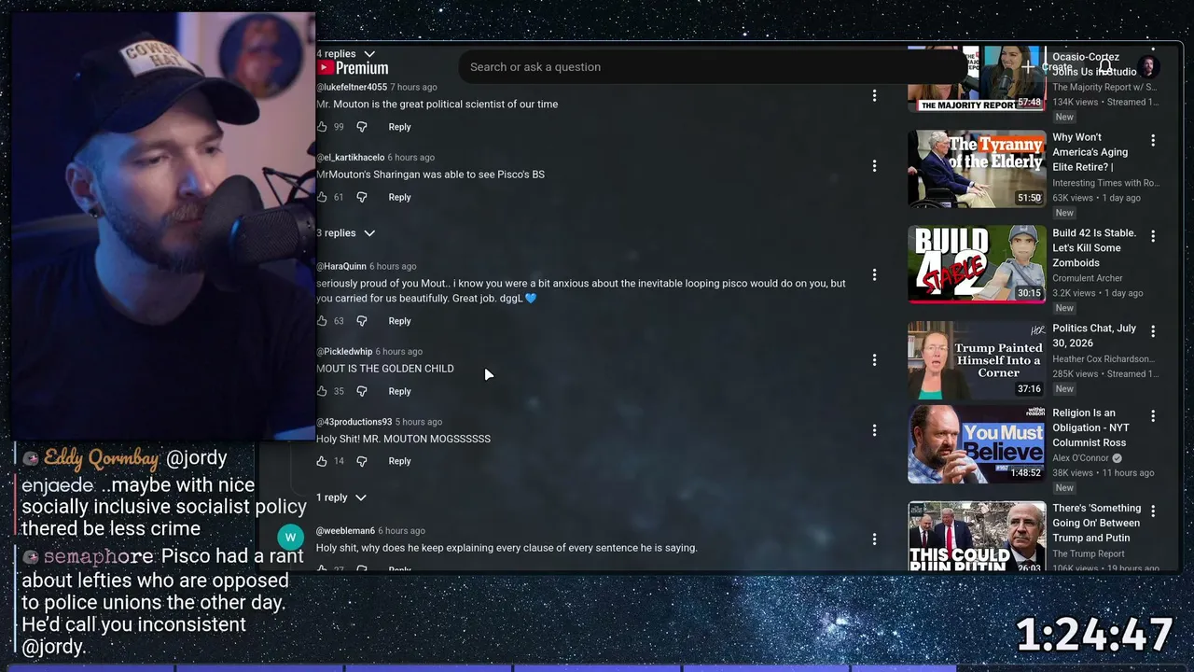Like the comment about MrMouton's Sharingan
The width and height of the screenshot is (1194, 672).
click(x=322, y=197)
